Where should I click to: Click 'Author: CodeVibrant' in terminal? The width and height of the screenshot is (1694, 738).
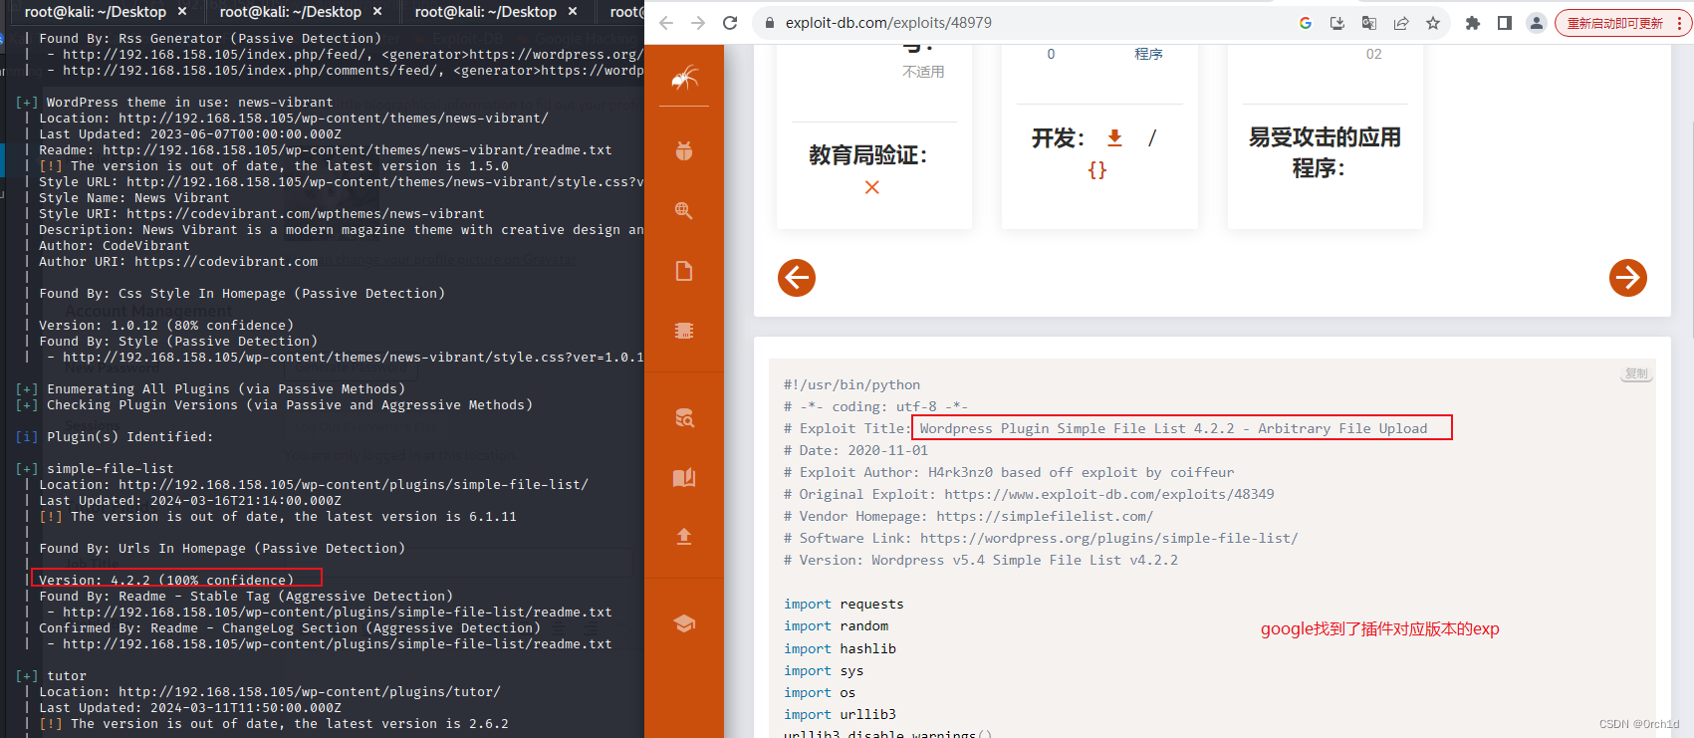point(114,245)
